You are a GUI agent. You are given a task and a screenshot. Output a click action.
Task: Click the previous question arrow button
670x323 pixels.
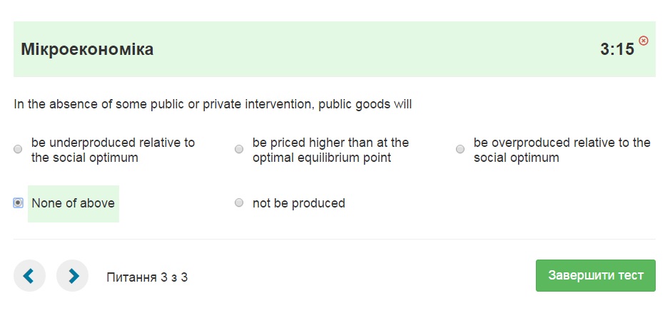(29, 276)
